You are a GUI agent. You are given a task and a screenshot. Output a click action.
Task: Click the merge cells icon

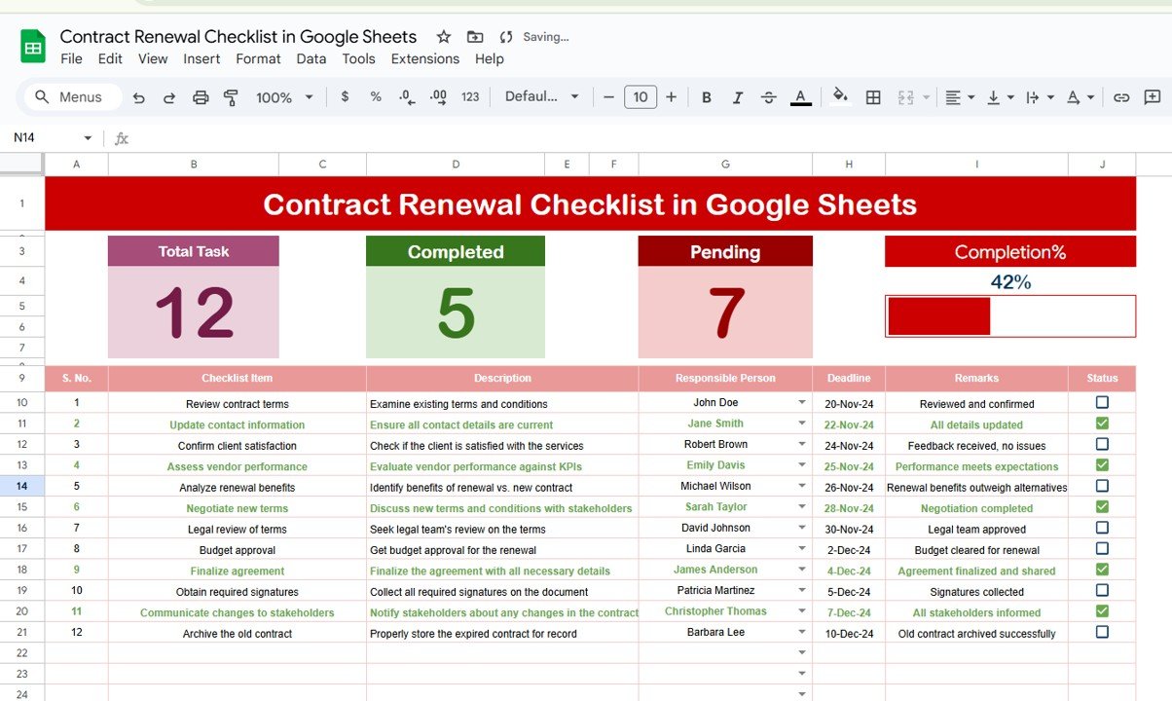pos(905,97)
